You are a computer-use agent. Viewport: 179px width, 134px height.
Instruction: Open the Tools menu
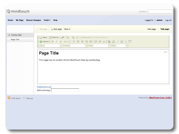[x=47, y=20]
